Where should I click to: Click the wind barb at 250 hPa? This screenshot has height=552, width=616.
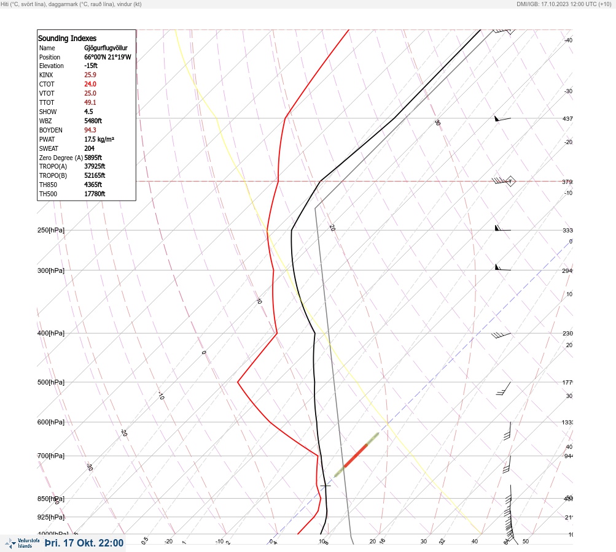point(502,228)
